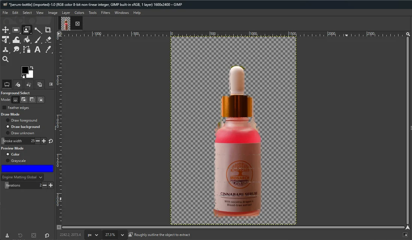Click the blue preview mask color swatch
This screenshot has height=240, width=412.
pos(27,168)
